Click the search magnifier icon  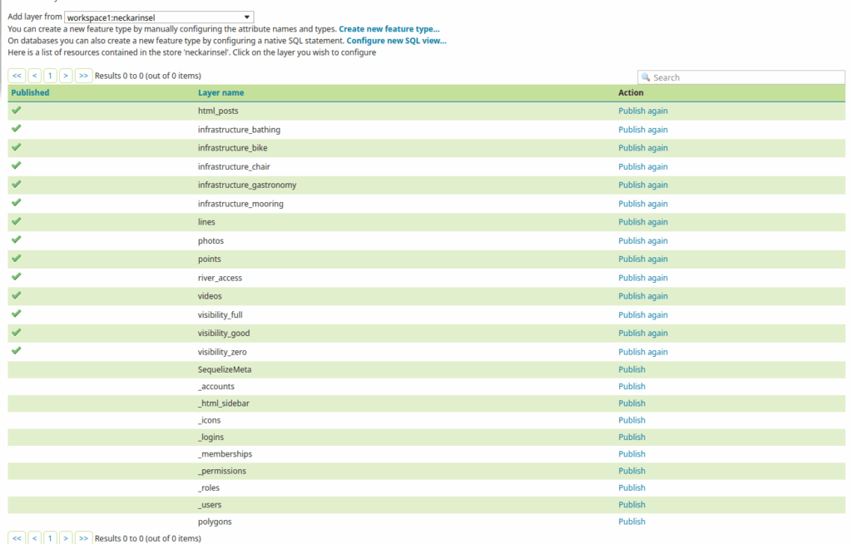point(646,77)
